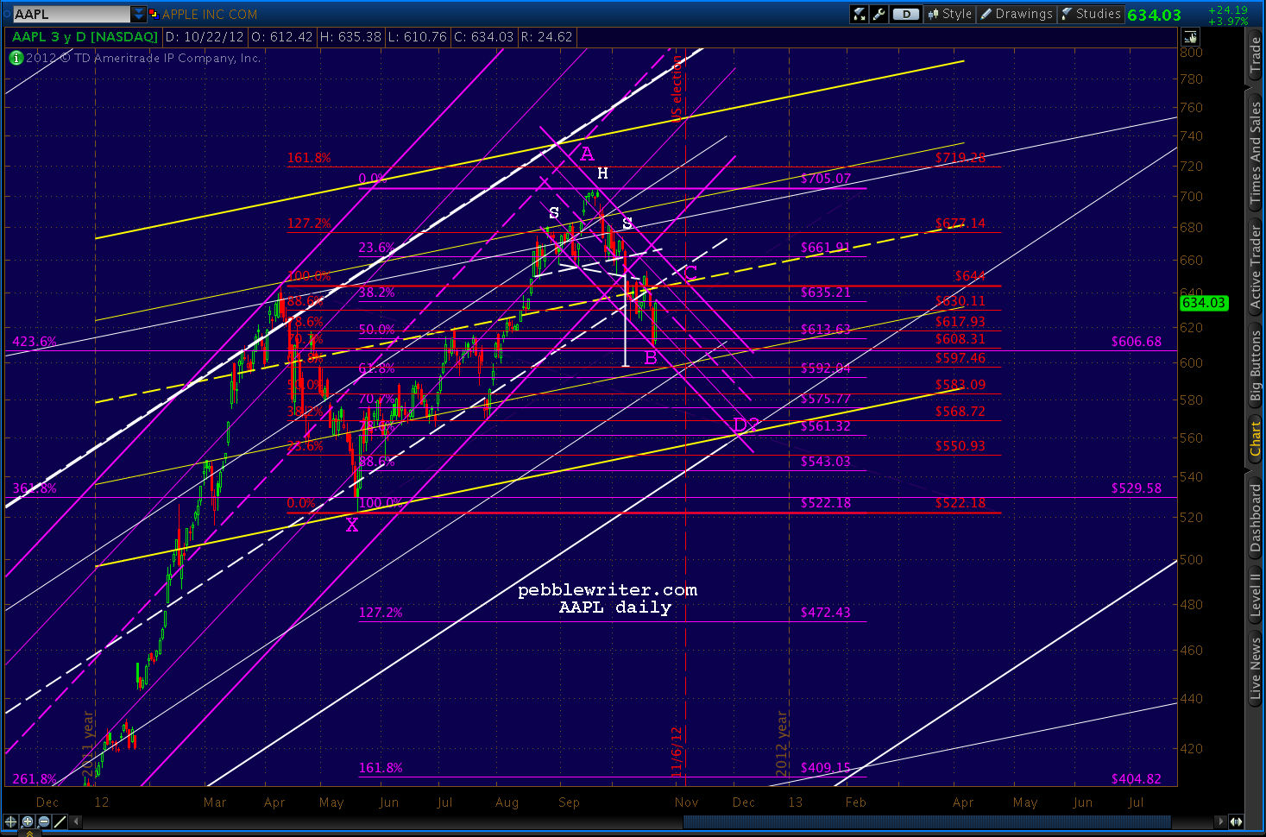Click the 11/6/12 election date label
The width and height of the screenshot is (1266, 837).
point(677,751)
